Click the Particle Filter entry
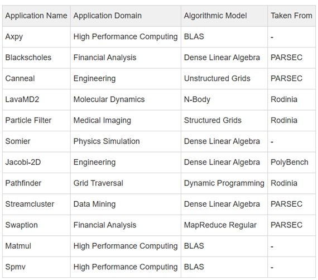 [x=28, y=121]
